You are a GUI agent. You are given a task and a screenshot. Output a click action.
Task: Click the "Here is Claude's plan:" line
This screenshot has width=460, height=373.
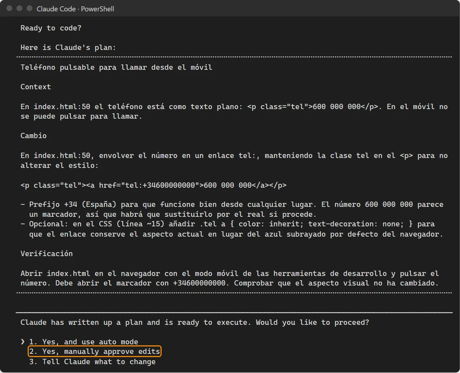click(x=68, y=47)
